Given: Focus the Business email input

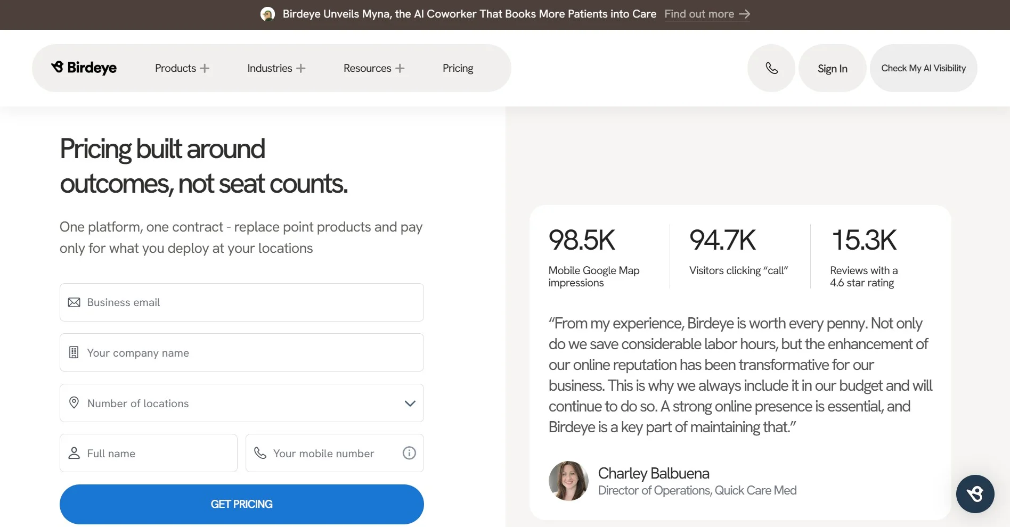Looking at the screenshot, I should click(242, 302).
